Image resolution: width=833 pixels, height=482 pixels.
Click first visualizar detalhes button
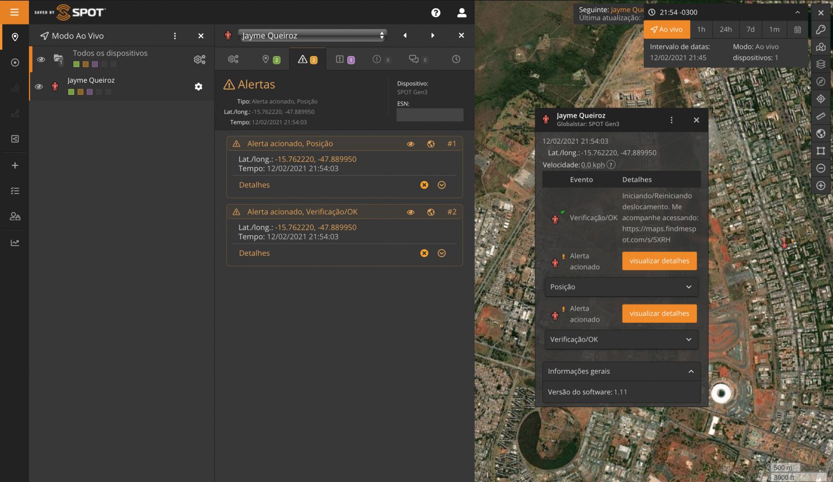[x=659, y=261]
